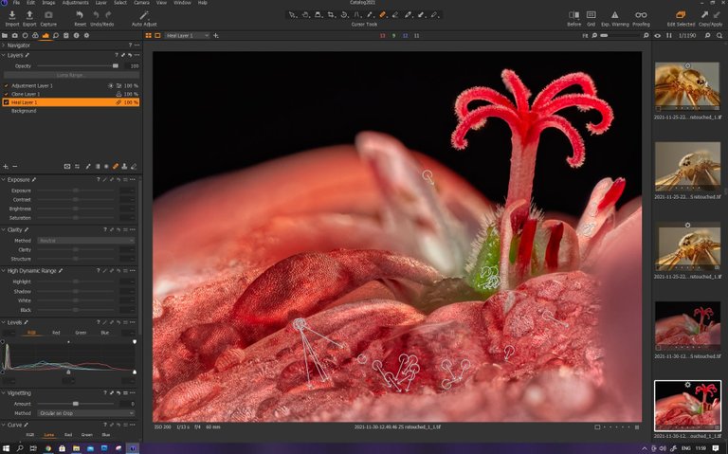Click the Edit Selected variants icon
This screenshot has height=454, width=728.
681,15
